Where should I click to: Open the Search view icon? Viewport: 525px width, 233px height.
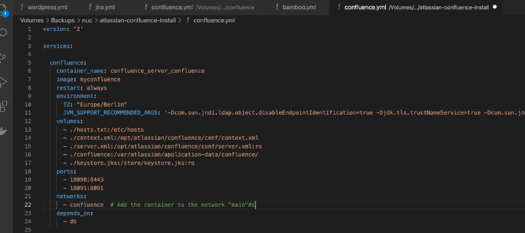point(3,33)
